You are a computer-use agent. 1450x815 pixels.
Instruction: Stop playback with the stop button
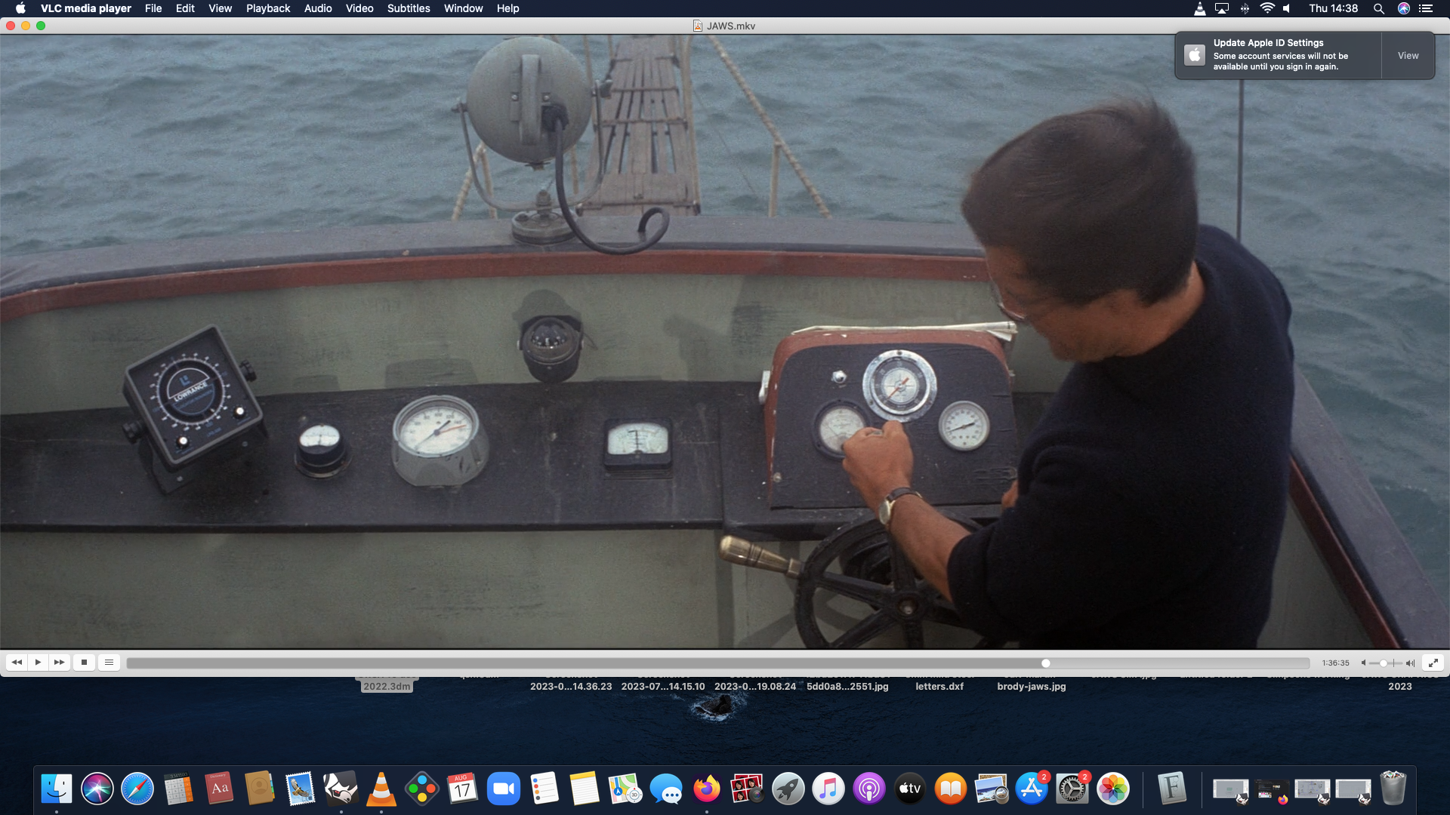point(85,663)
